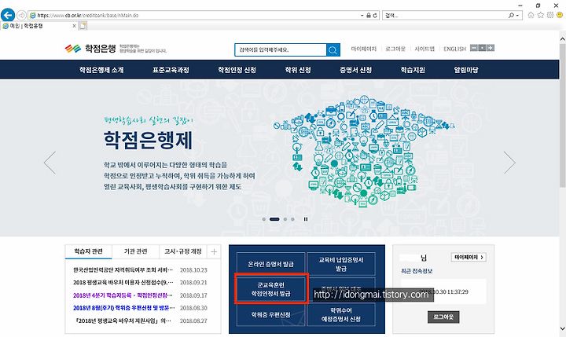Select the active second banner slide indicator

click(274, 219)
